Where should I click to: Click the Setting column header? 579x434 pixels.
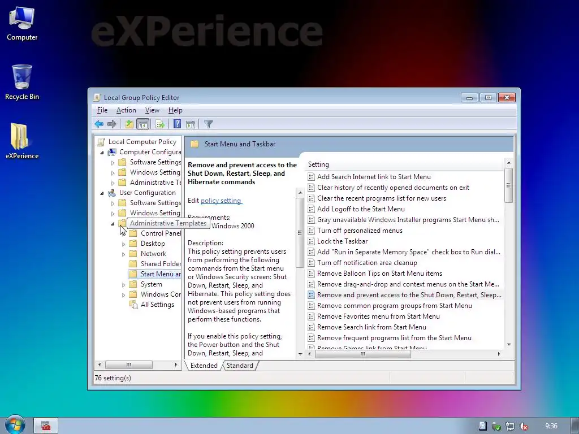point(404,164)
